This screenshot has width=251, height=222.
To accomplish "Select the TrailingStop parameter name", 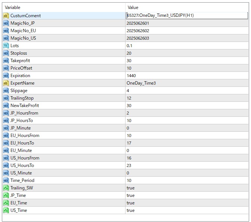I will 22,98.
